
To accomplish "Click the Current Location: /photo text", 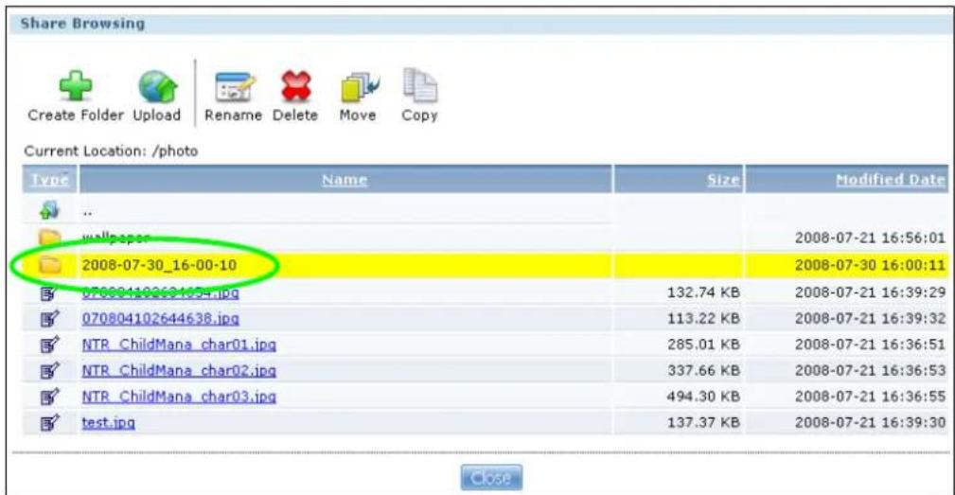I will click(x=111, y=151).
